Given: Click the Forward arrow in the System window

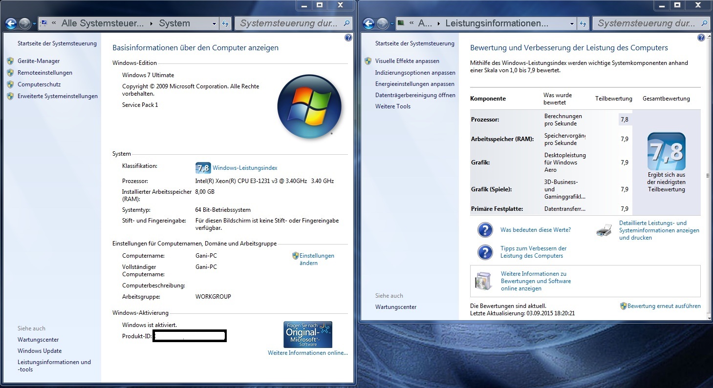Looking at the screenshot, I should (25, 23).
